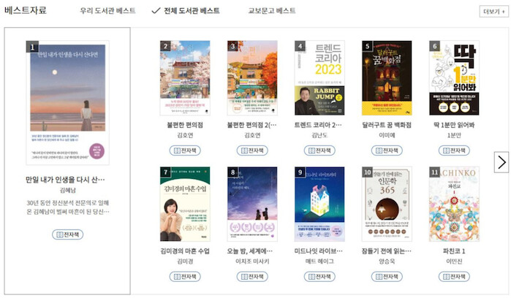511x298 pixels.
Task: Open the 불편한 편의점 2 title link
Action: pyautogui.click(x=251, y=125)
